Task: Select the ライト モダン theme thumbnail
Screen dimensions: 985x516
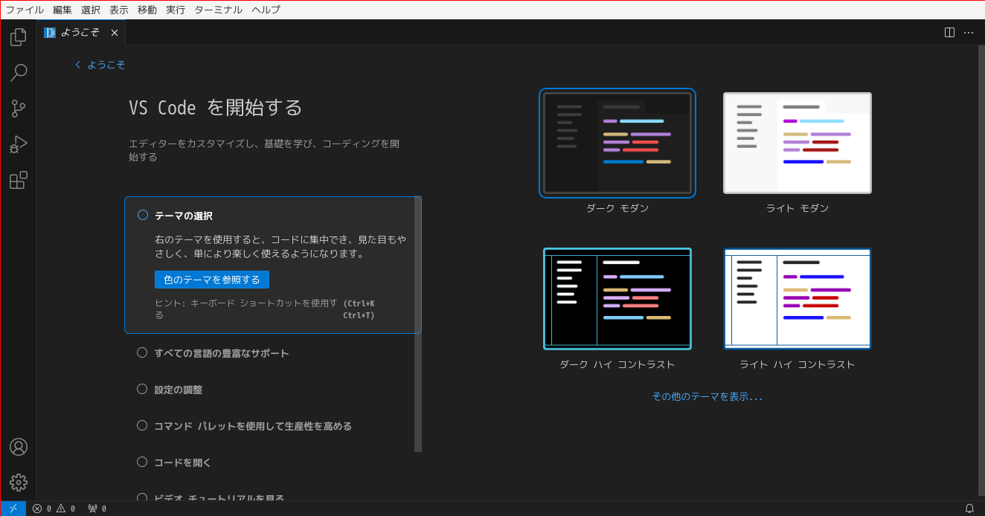Action: coord(798,143)
